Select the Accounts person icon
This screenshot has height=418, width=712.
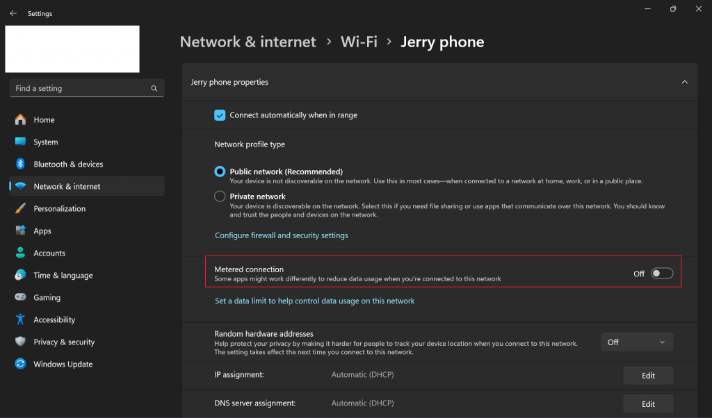(20, 253)
